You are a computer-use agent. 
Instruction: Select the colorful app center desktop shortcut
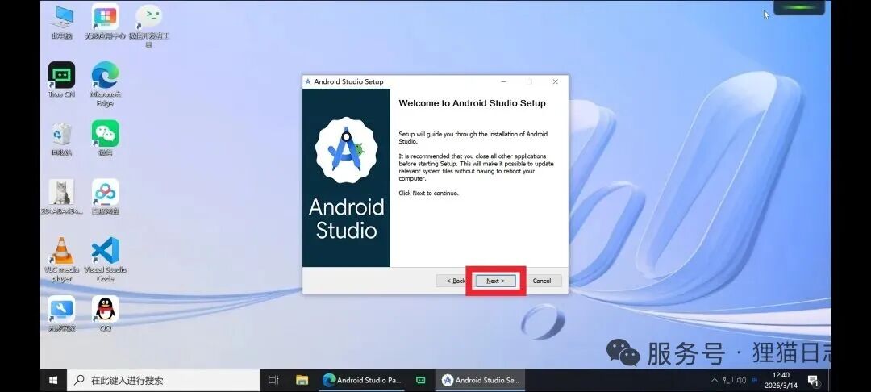(x=105, y=22)
